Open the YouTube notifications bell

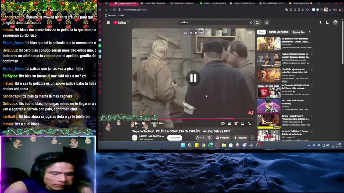tap(327, 23)
